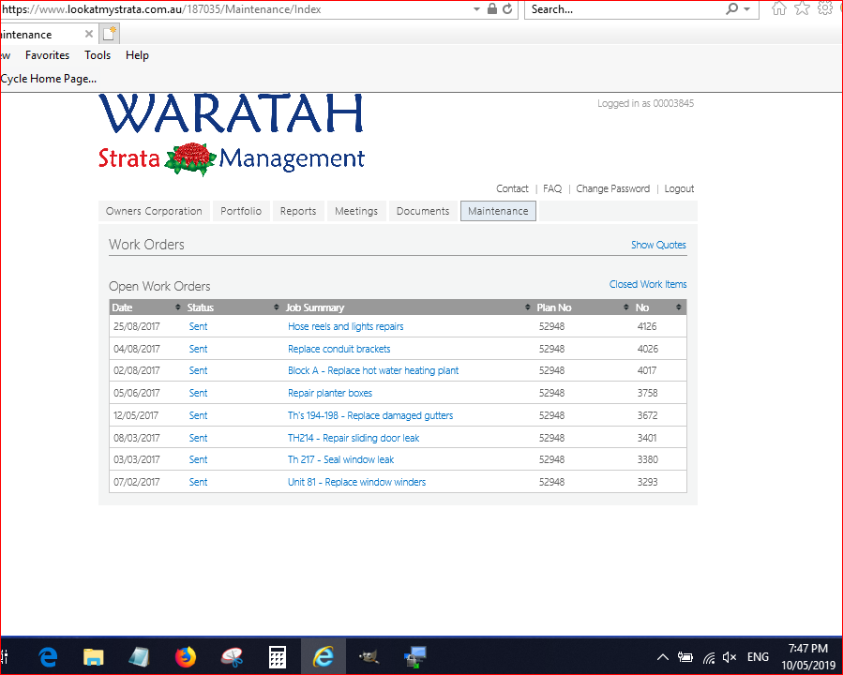The image size is (843, 675).
Task: Open the network computers taskbar icon
Action: click(x=415, y=657)
